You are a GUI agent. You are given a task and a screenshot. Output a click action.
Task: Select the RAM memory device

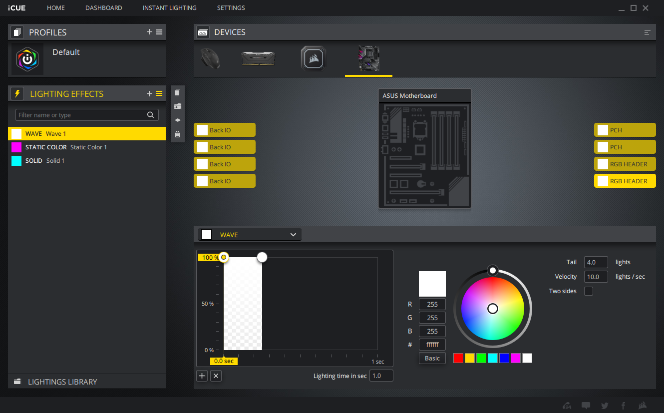point(258,58)
